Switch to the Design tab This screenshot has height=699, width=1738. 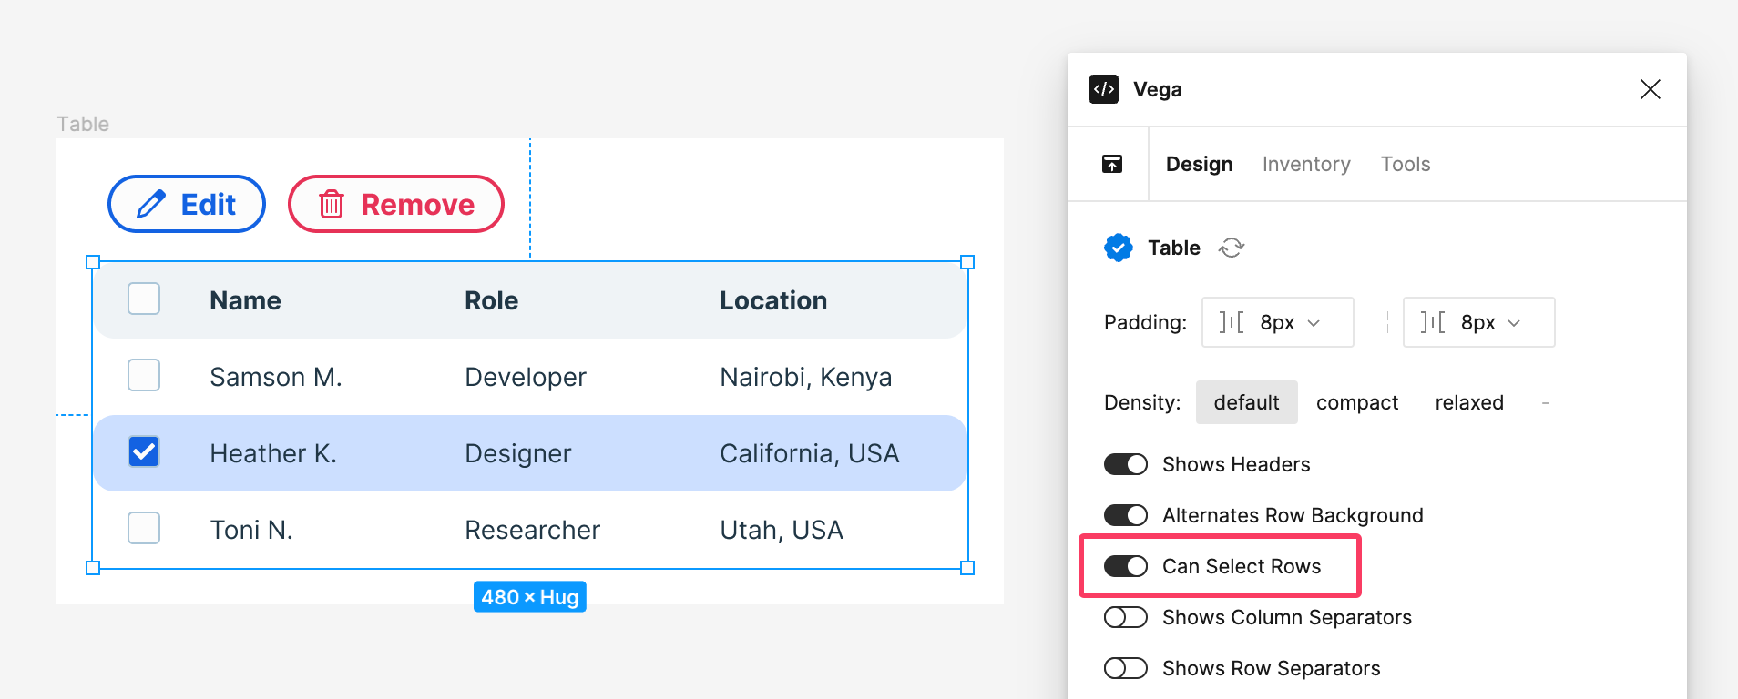[x=1199, y=164]
